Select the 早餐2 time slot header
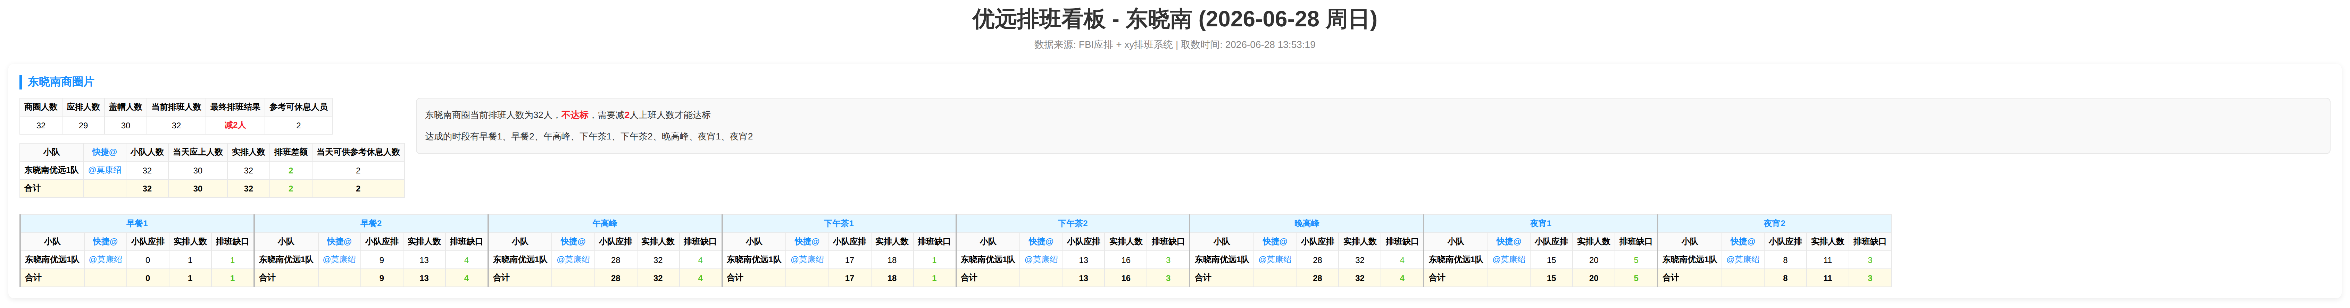This screenshot has height=308, width=2350. pyautogui.click(x=371, y=223)
